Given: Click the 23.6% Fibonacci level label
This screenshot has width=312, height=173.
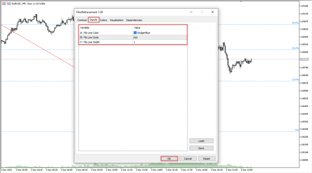Looking at the screenshot, I should click(295, 79).
